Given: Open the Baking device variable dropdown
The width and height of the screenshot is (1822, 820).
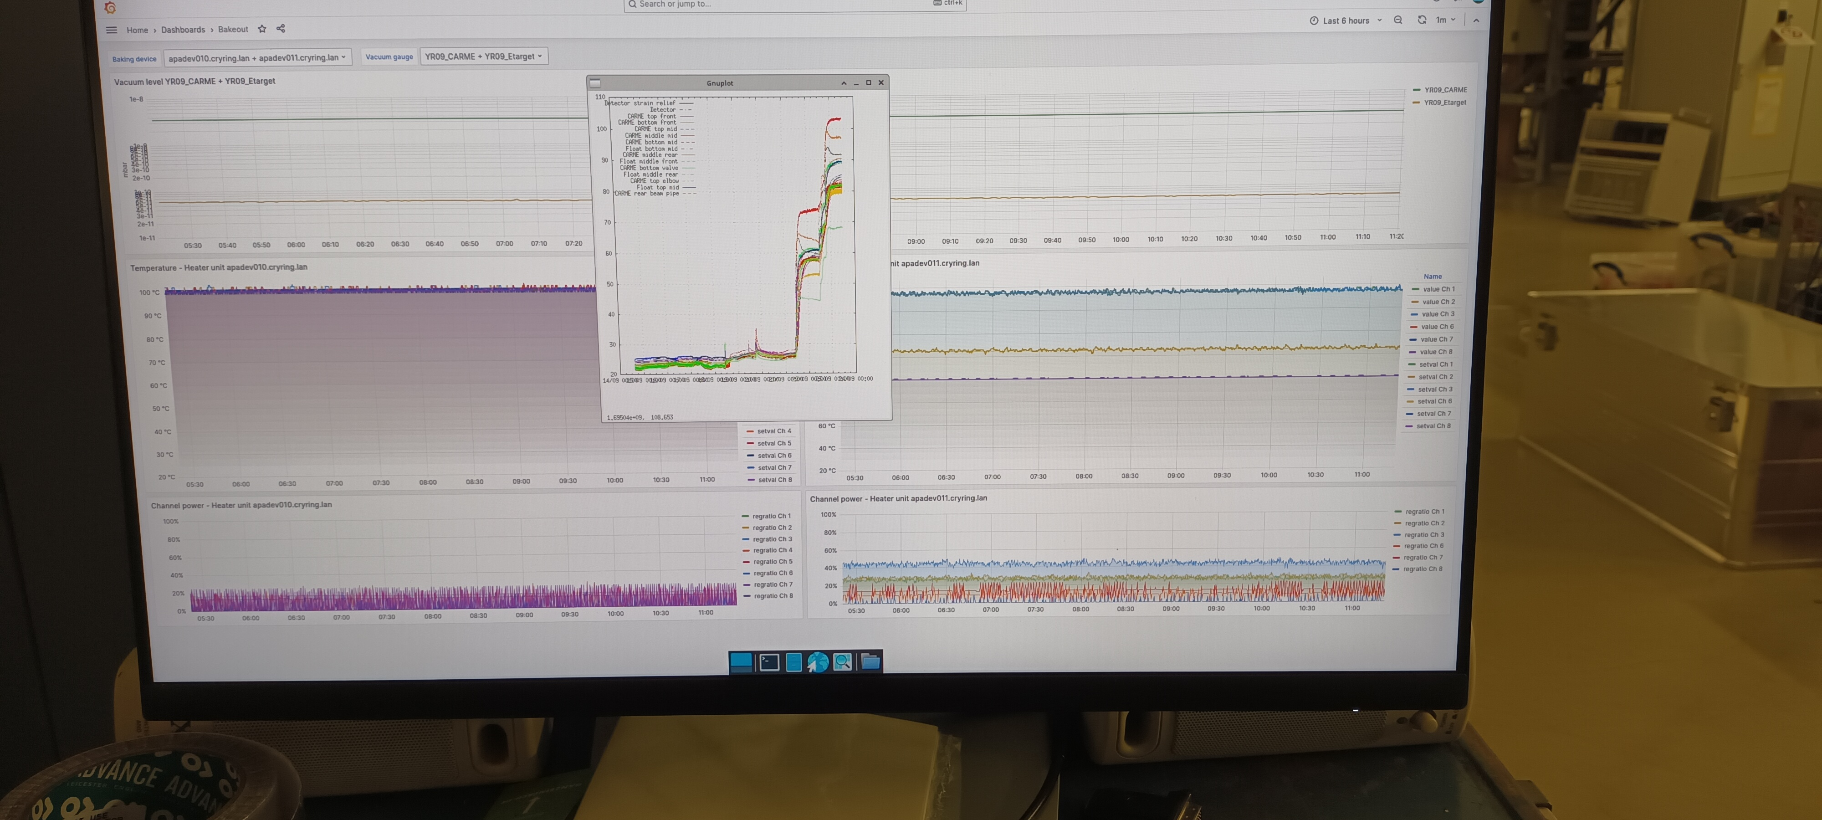Looking at the screenshot, I should click(x=257, y=58).
